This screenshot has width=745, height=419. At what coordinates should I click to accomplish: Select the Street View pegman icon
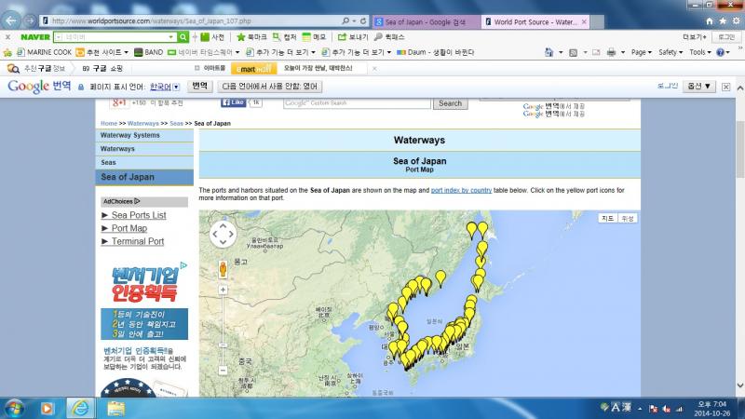(x=223, y=270)
